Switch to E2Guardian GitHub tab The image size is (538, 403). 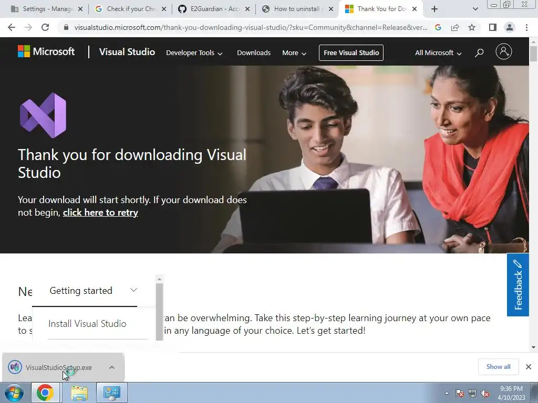tap(214, 9)
